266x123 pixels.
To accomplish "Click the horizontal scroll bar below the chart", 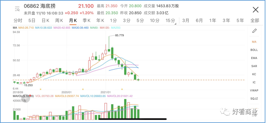I will pyautogui.click(x=133, y=119).
